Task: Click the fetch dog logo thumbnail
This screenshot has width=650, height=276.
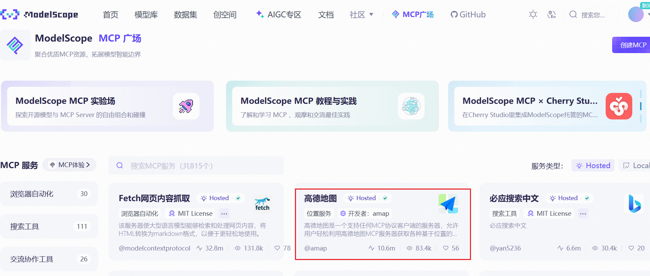Action: tap(262, 204)
